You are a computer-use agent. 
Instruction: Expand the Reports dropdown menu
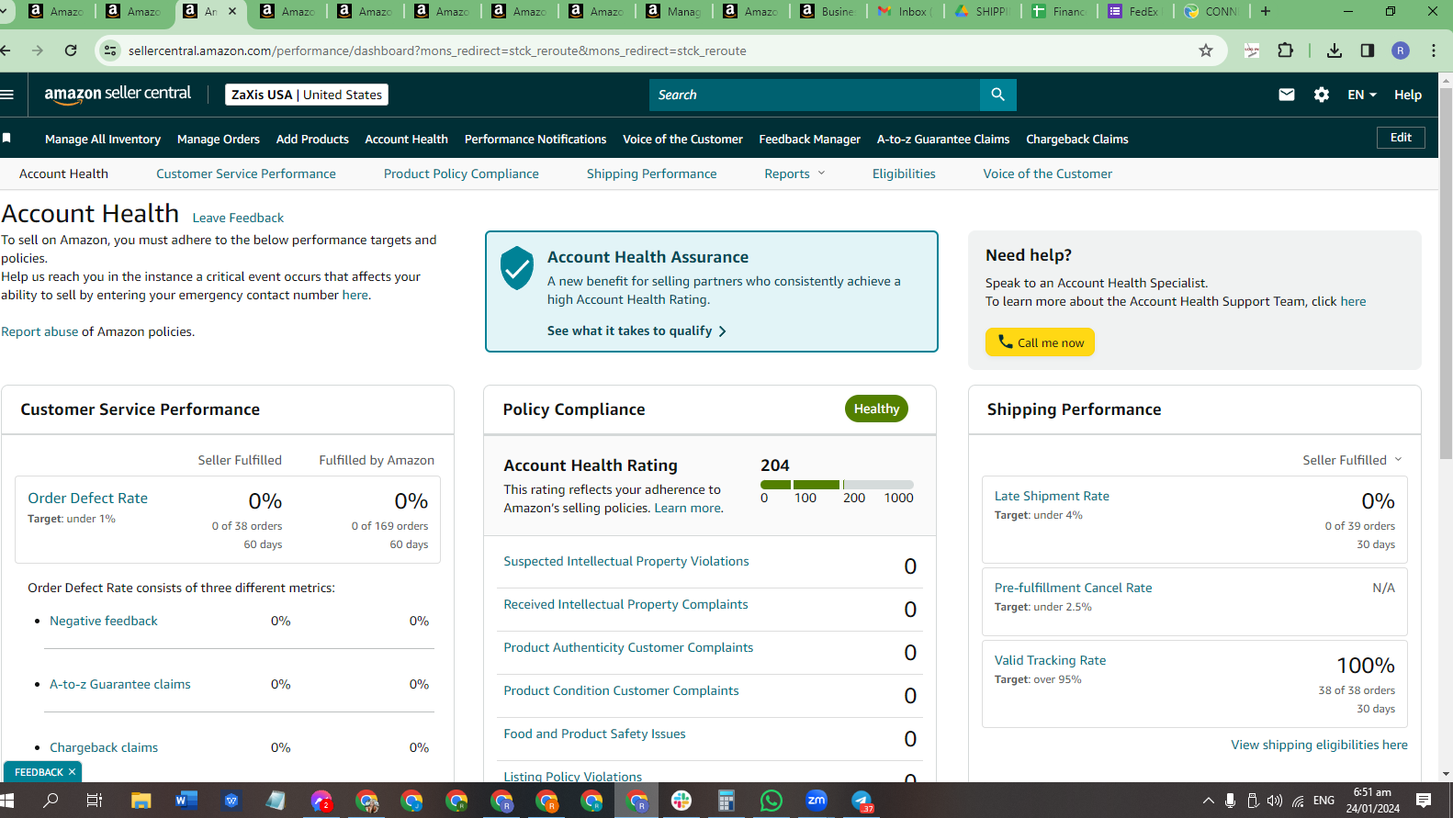[x=795, y=174]
